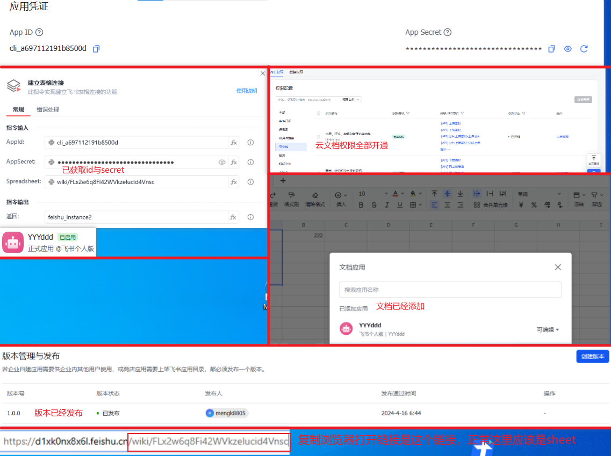
Task: Copy the App ID value
Action: click(96, 49)
